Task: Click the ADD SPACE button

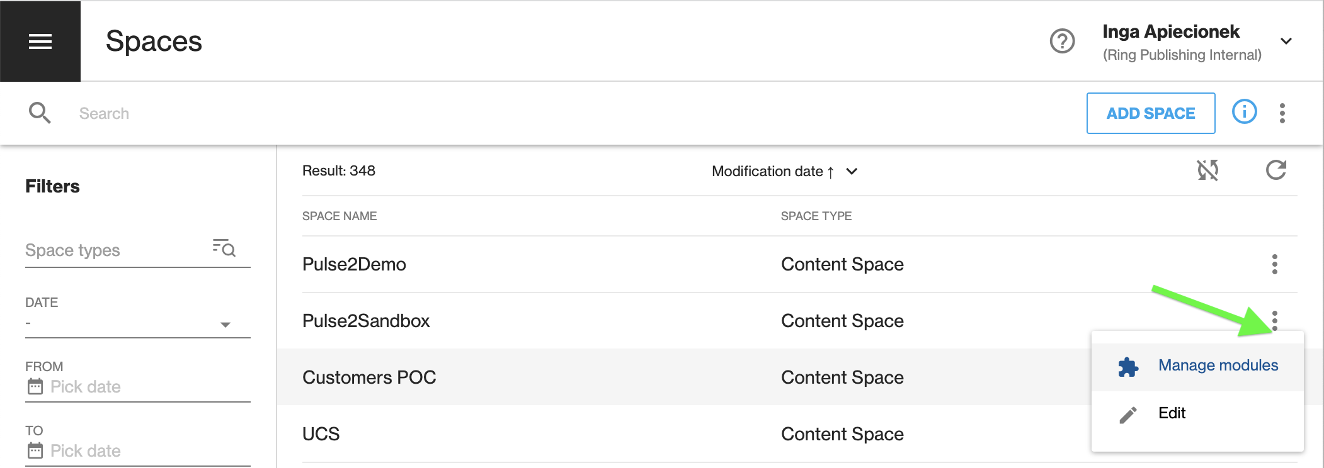Action: (1150, 113)
